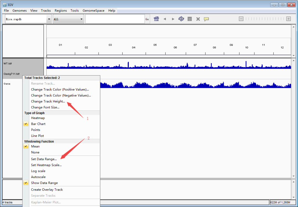The image size is (298, 207).
Task: Click zoom out minus on zoom slider
Action: tap(241, 19)
